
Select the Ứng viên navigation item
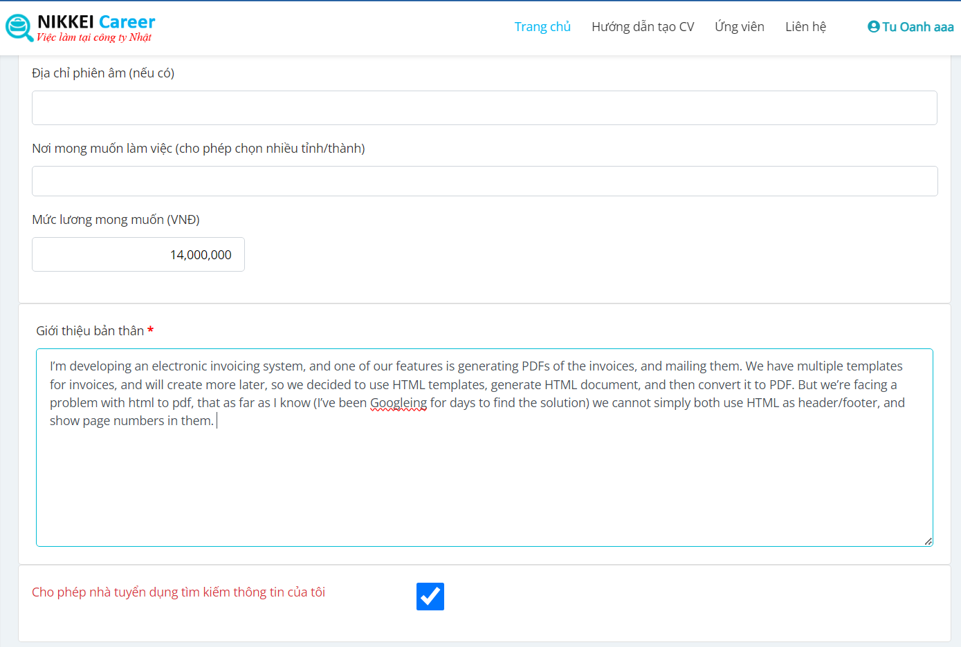[739, 27]
